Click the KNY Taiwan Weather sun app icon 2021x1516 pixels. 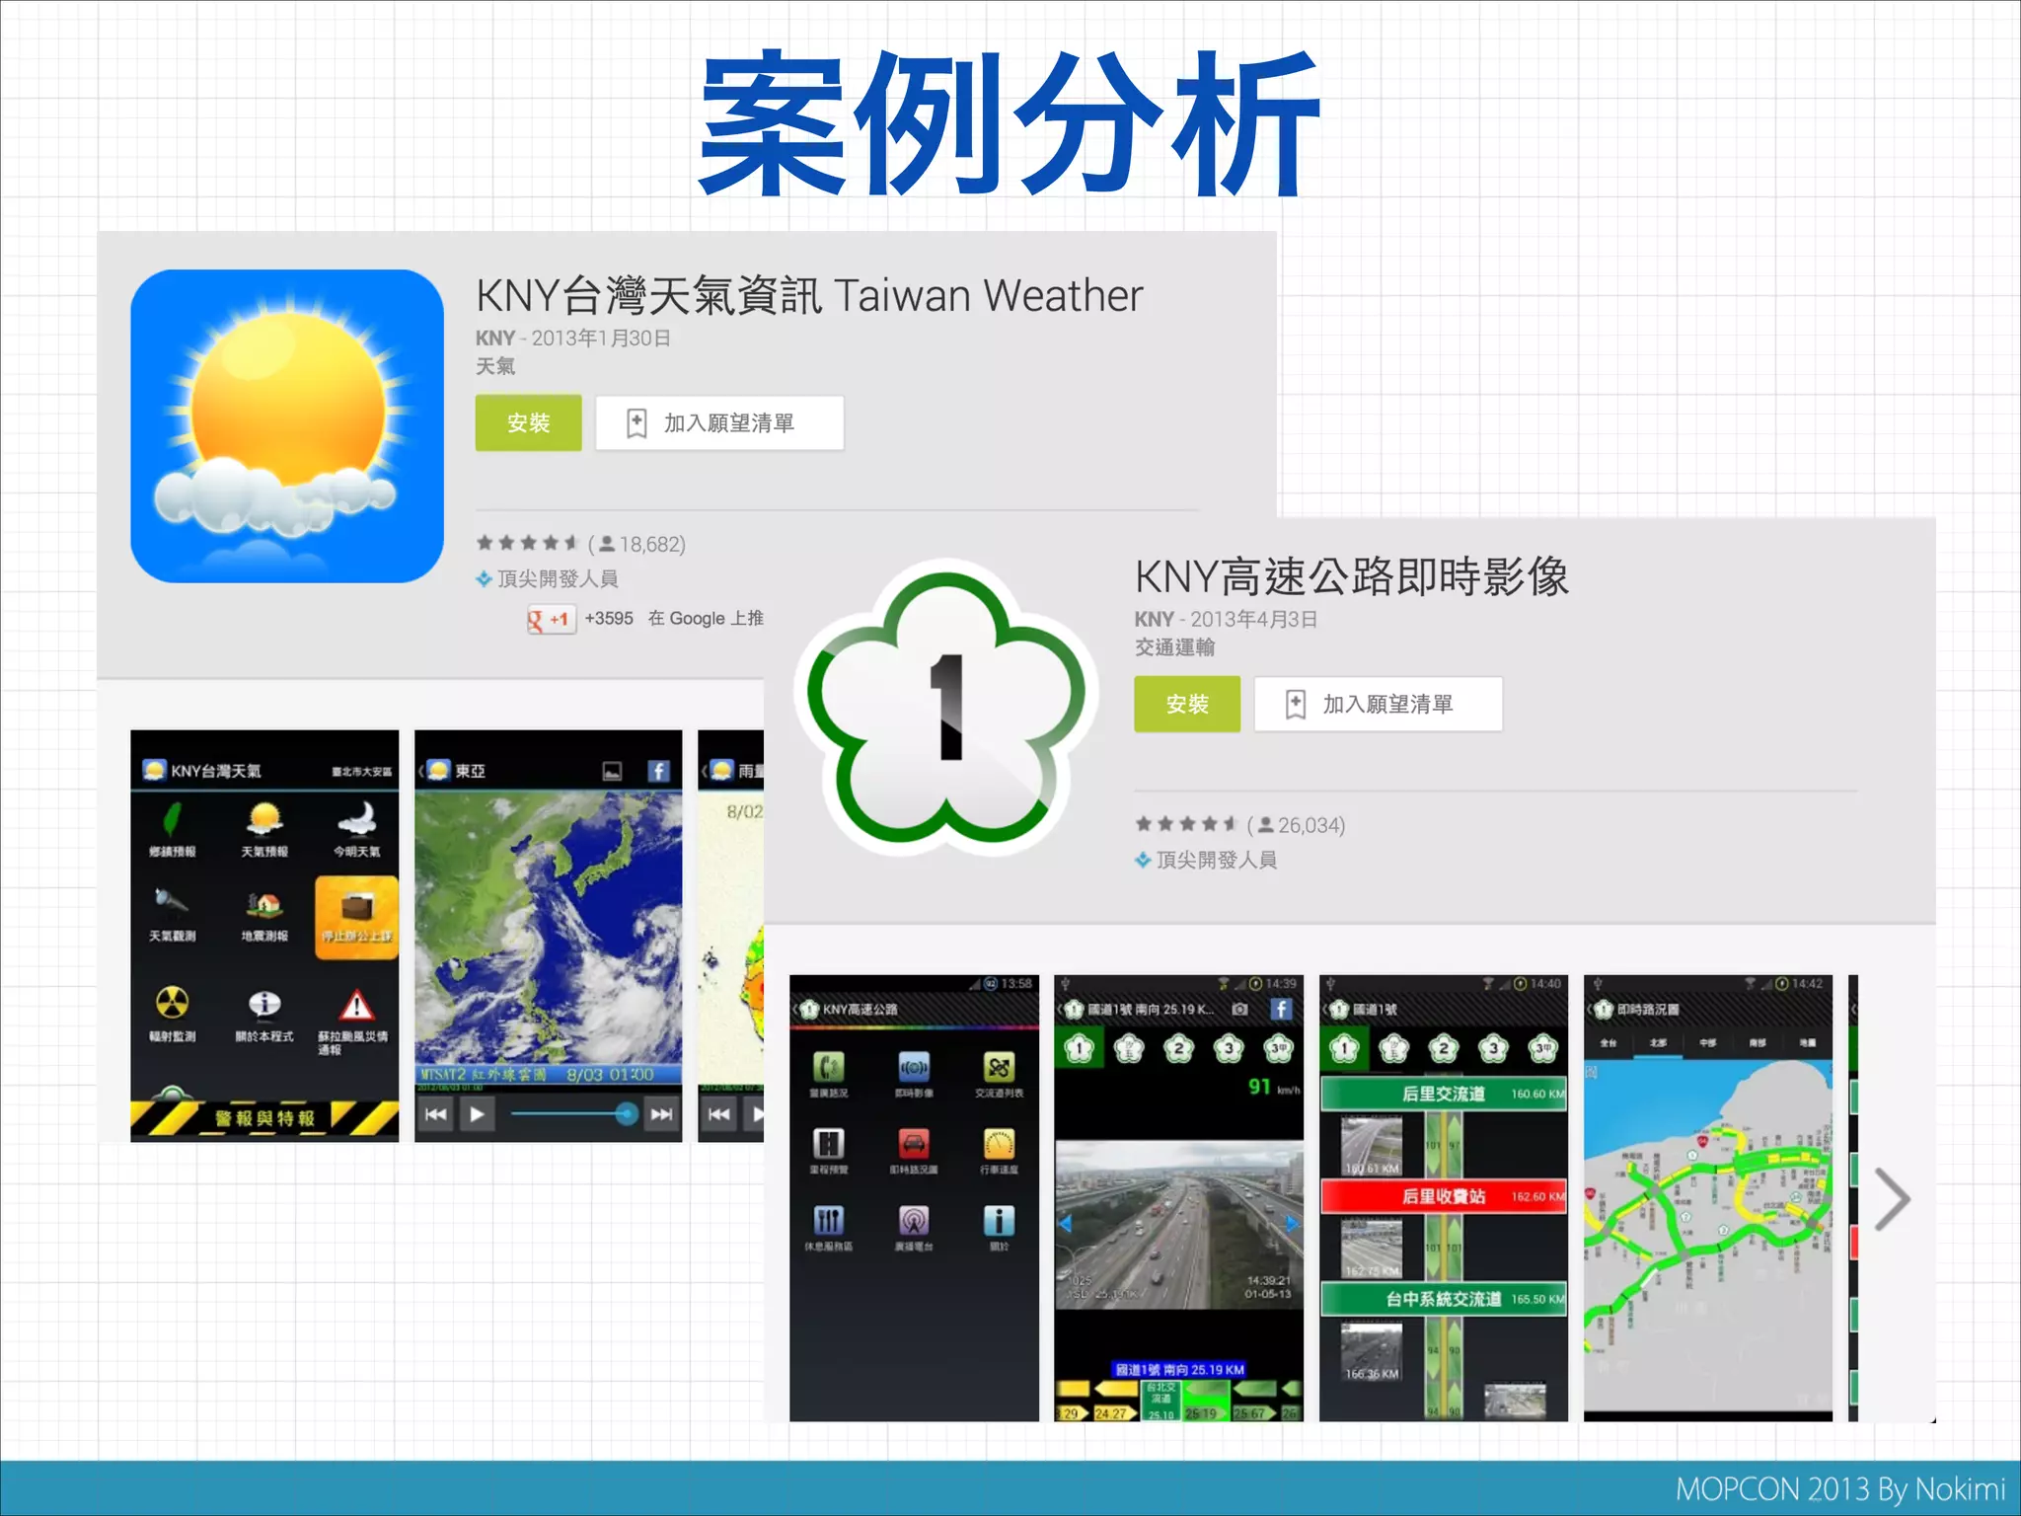tap(286, 425)
